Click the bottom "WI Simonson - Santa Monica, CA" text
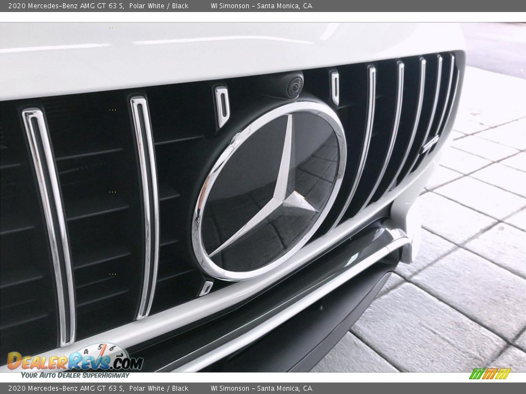This screenshot has height=394, width=526. coord(261,389)
